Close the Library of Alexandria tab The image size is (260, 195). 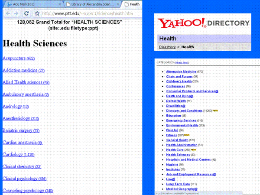[117, 4]
